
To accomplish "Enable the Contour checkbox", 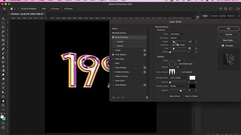I will [x=115, y=42].
